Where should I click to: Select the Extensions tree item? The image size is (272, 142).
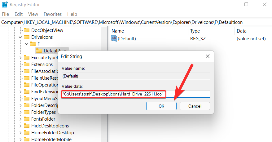(42, 64)
